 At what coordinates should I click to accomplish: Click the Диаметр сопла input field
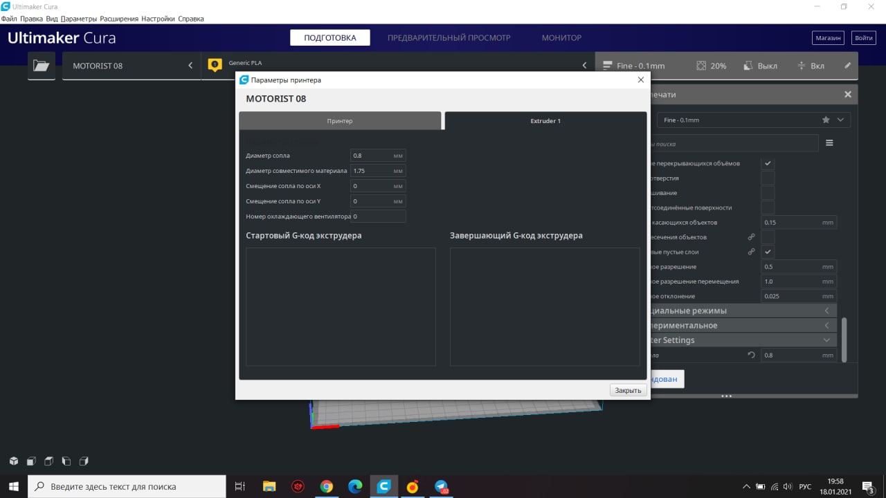[378, 156]
